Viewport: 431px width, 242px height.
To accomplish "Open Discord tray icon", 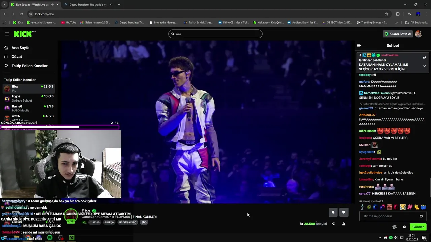I will click(x=386, y=238).
